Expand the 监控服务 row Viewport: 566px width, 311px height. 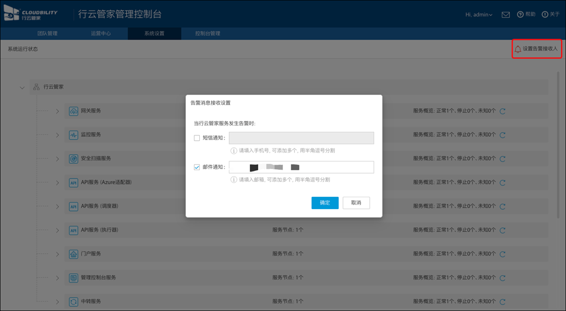(x=57, y=135)
